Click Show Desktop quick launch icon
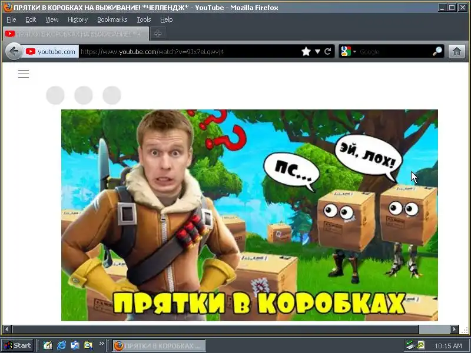The height and width of the screenshot is (353, 471). tap(48, 345)
